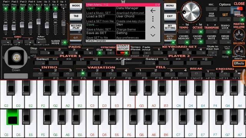Image resolution: width=246 pixels, height=138 pixels.
Task: Toggle Synchro Stop
Action: (x=110, y=53)
